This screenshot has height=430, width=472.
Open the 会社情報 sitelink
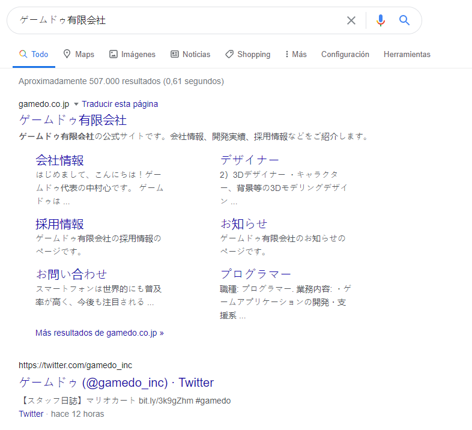click(59, 160)
